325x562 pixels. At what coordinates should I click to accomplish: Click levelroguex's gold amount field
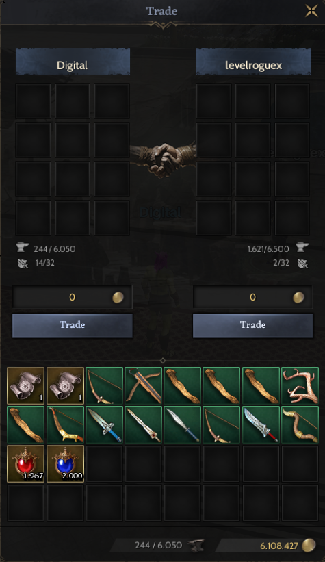pos(253,297)
